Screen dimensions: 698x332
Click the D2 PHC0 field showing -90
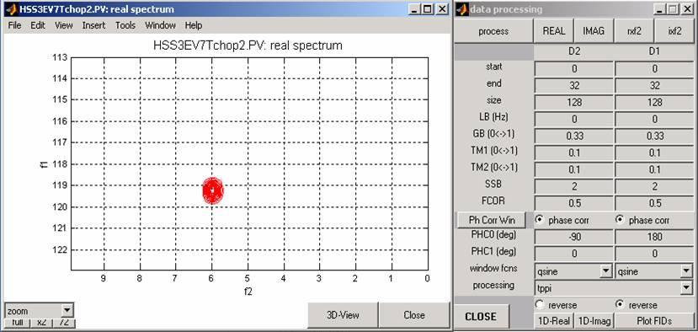(574, 237)
